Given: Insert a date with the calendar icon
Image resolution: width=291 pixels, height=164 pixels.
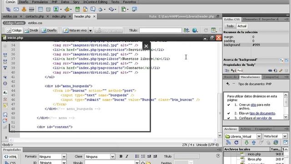Looking at the screenshot, I should pos(77,9).
